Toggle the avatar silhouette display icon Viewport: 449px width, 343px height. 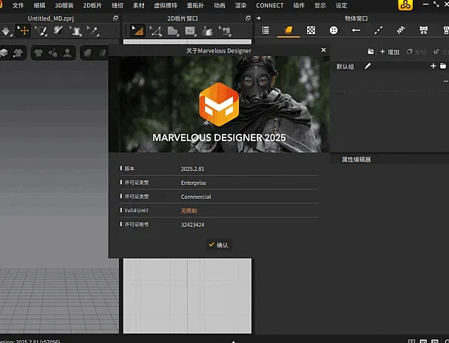click(x=67, y=52)
